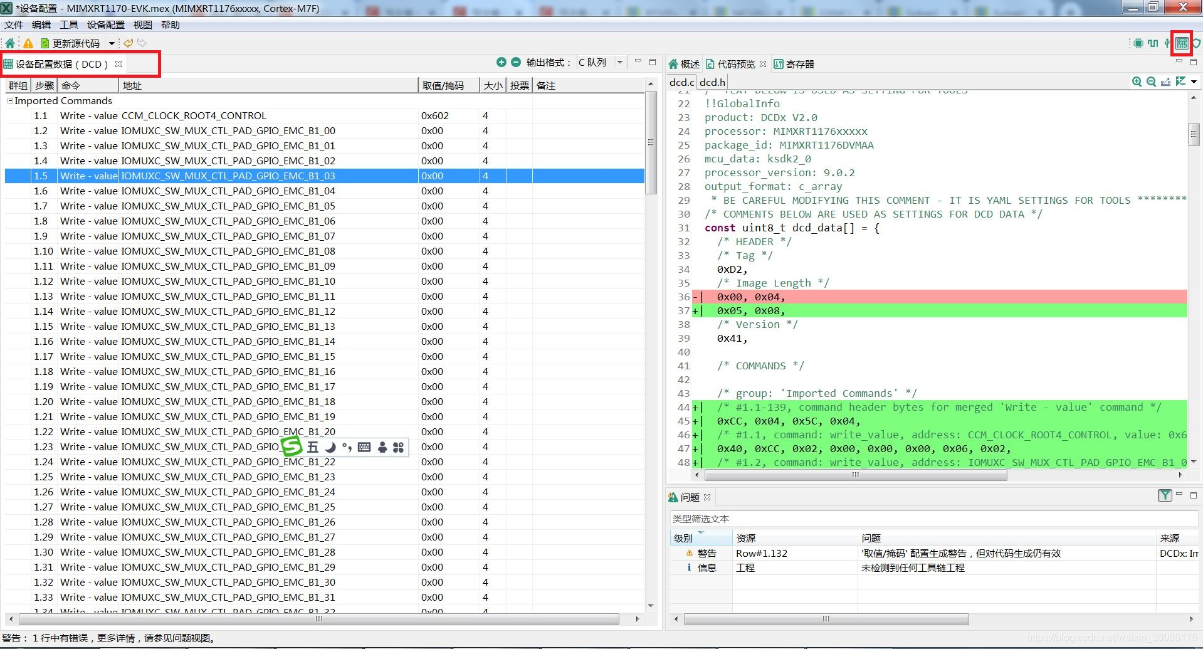Close the 代码预览 tab
Screen dimensions: 1203x649
(763, 64)
